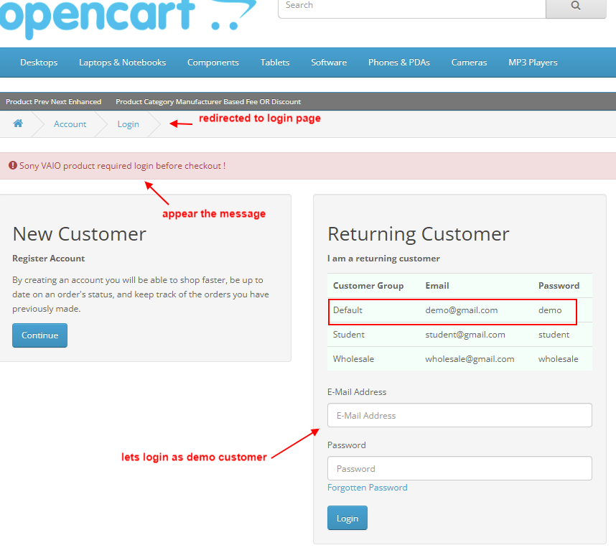Click the Sony VAIO login required message
The image size is (616, 553).
(x=123, y=166)
